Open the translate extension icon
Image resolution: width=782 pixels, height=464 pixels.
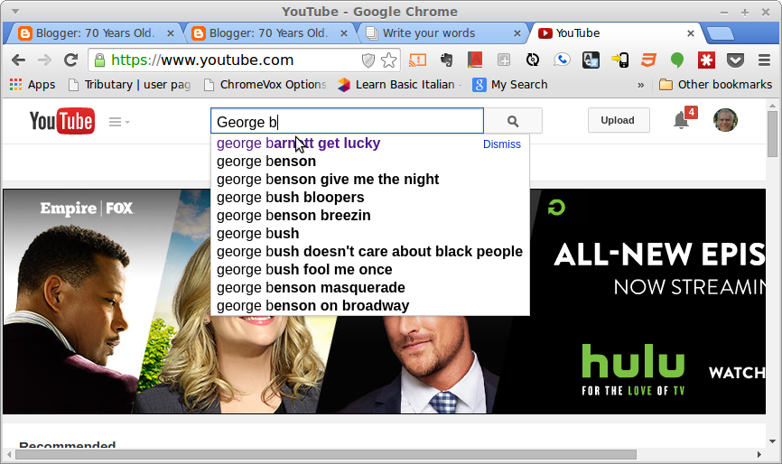591,60
